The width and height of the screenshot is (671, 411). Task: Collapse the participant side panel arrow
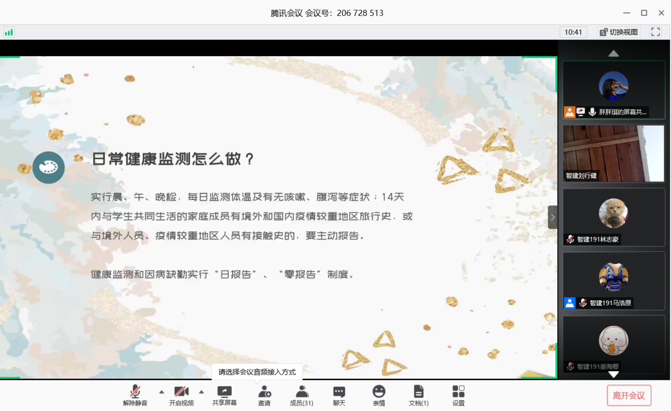click(553, 217)
